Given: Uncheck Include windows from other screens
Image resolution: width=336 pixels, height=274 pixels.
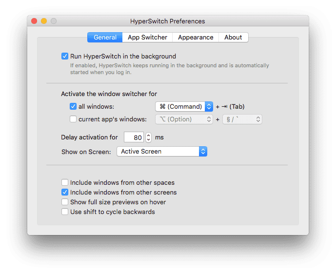Looking at the screenshot, I should 65,192.
